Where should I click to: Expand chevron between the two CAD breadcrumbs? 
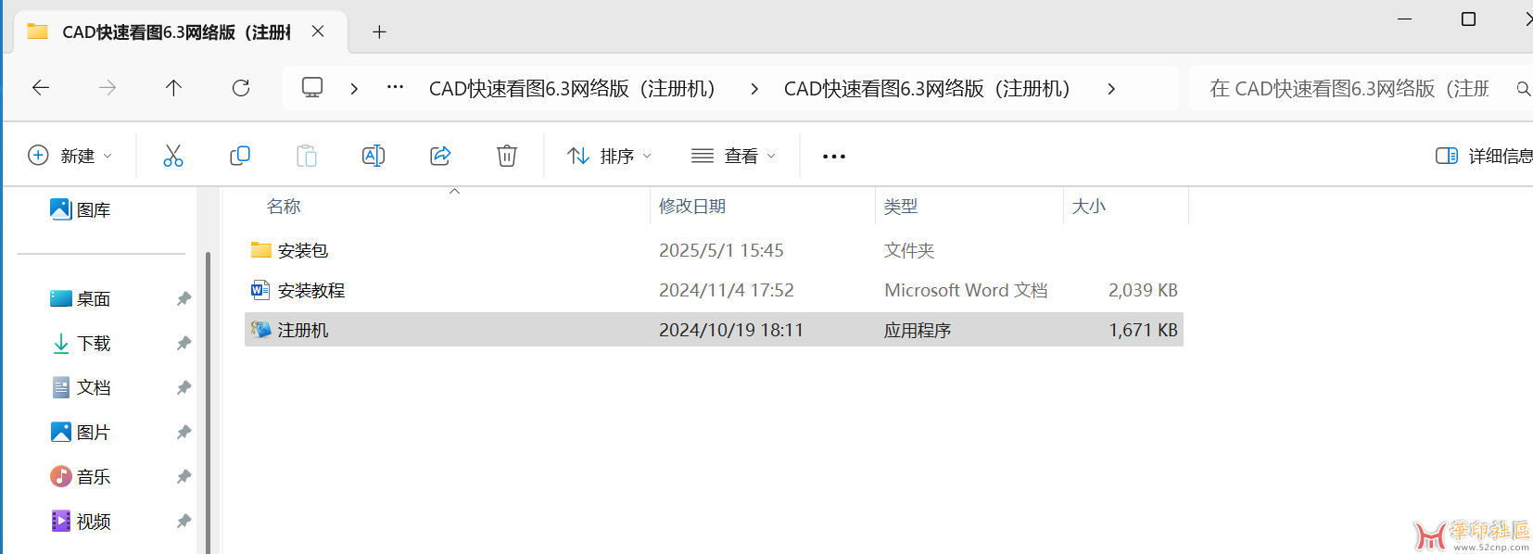point(754,89)
